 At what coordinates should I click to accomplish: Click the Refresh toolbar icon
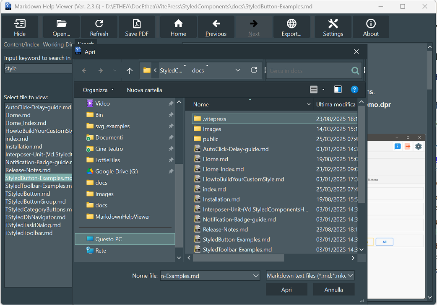(x=99, y=27)
